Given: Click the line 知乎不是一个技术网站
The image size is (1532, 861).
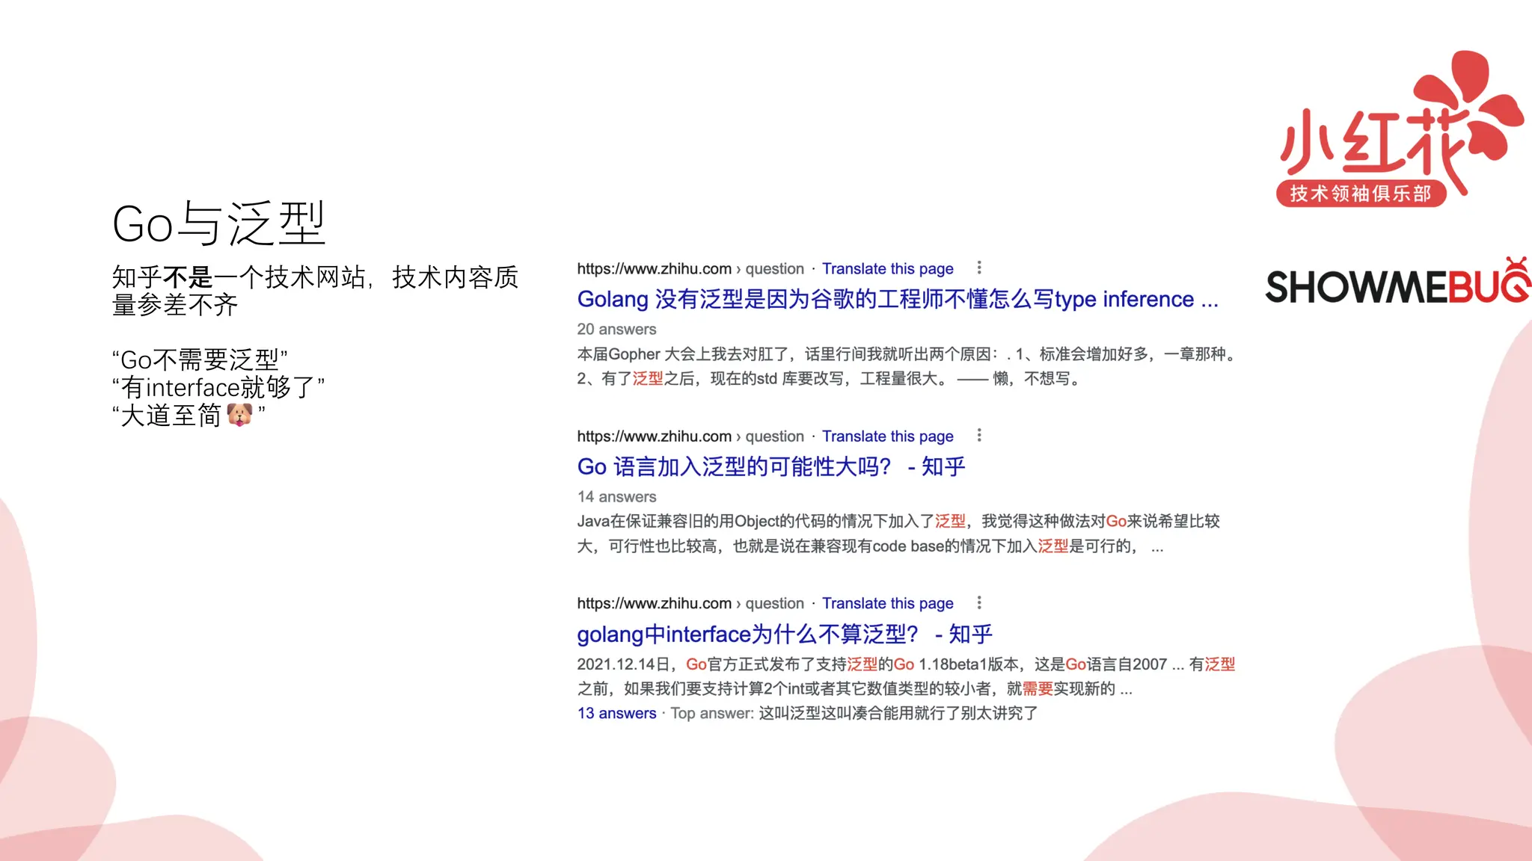Looking at the screenshot, I should (x=315, y=291).
